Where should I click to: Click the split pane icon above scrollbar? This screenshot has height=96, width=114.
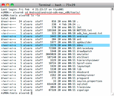[112, 9]
